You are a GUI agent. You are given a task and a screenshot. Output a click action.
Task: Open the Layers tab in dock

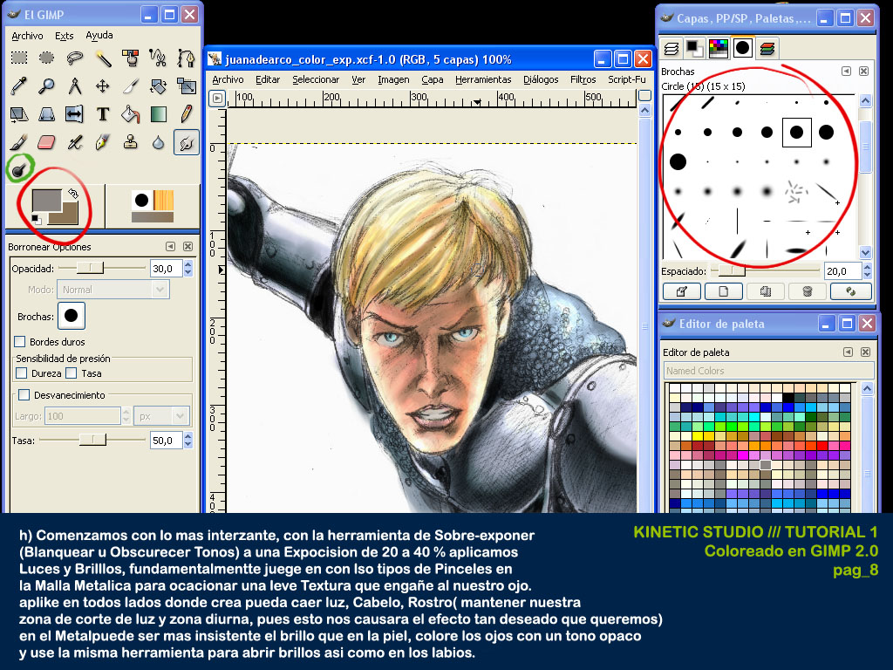pos(671,49)
